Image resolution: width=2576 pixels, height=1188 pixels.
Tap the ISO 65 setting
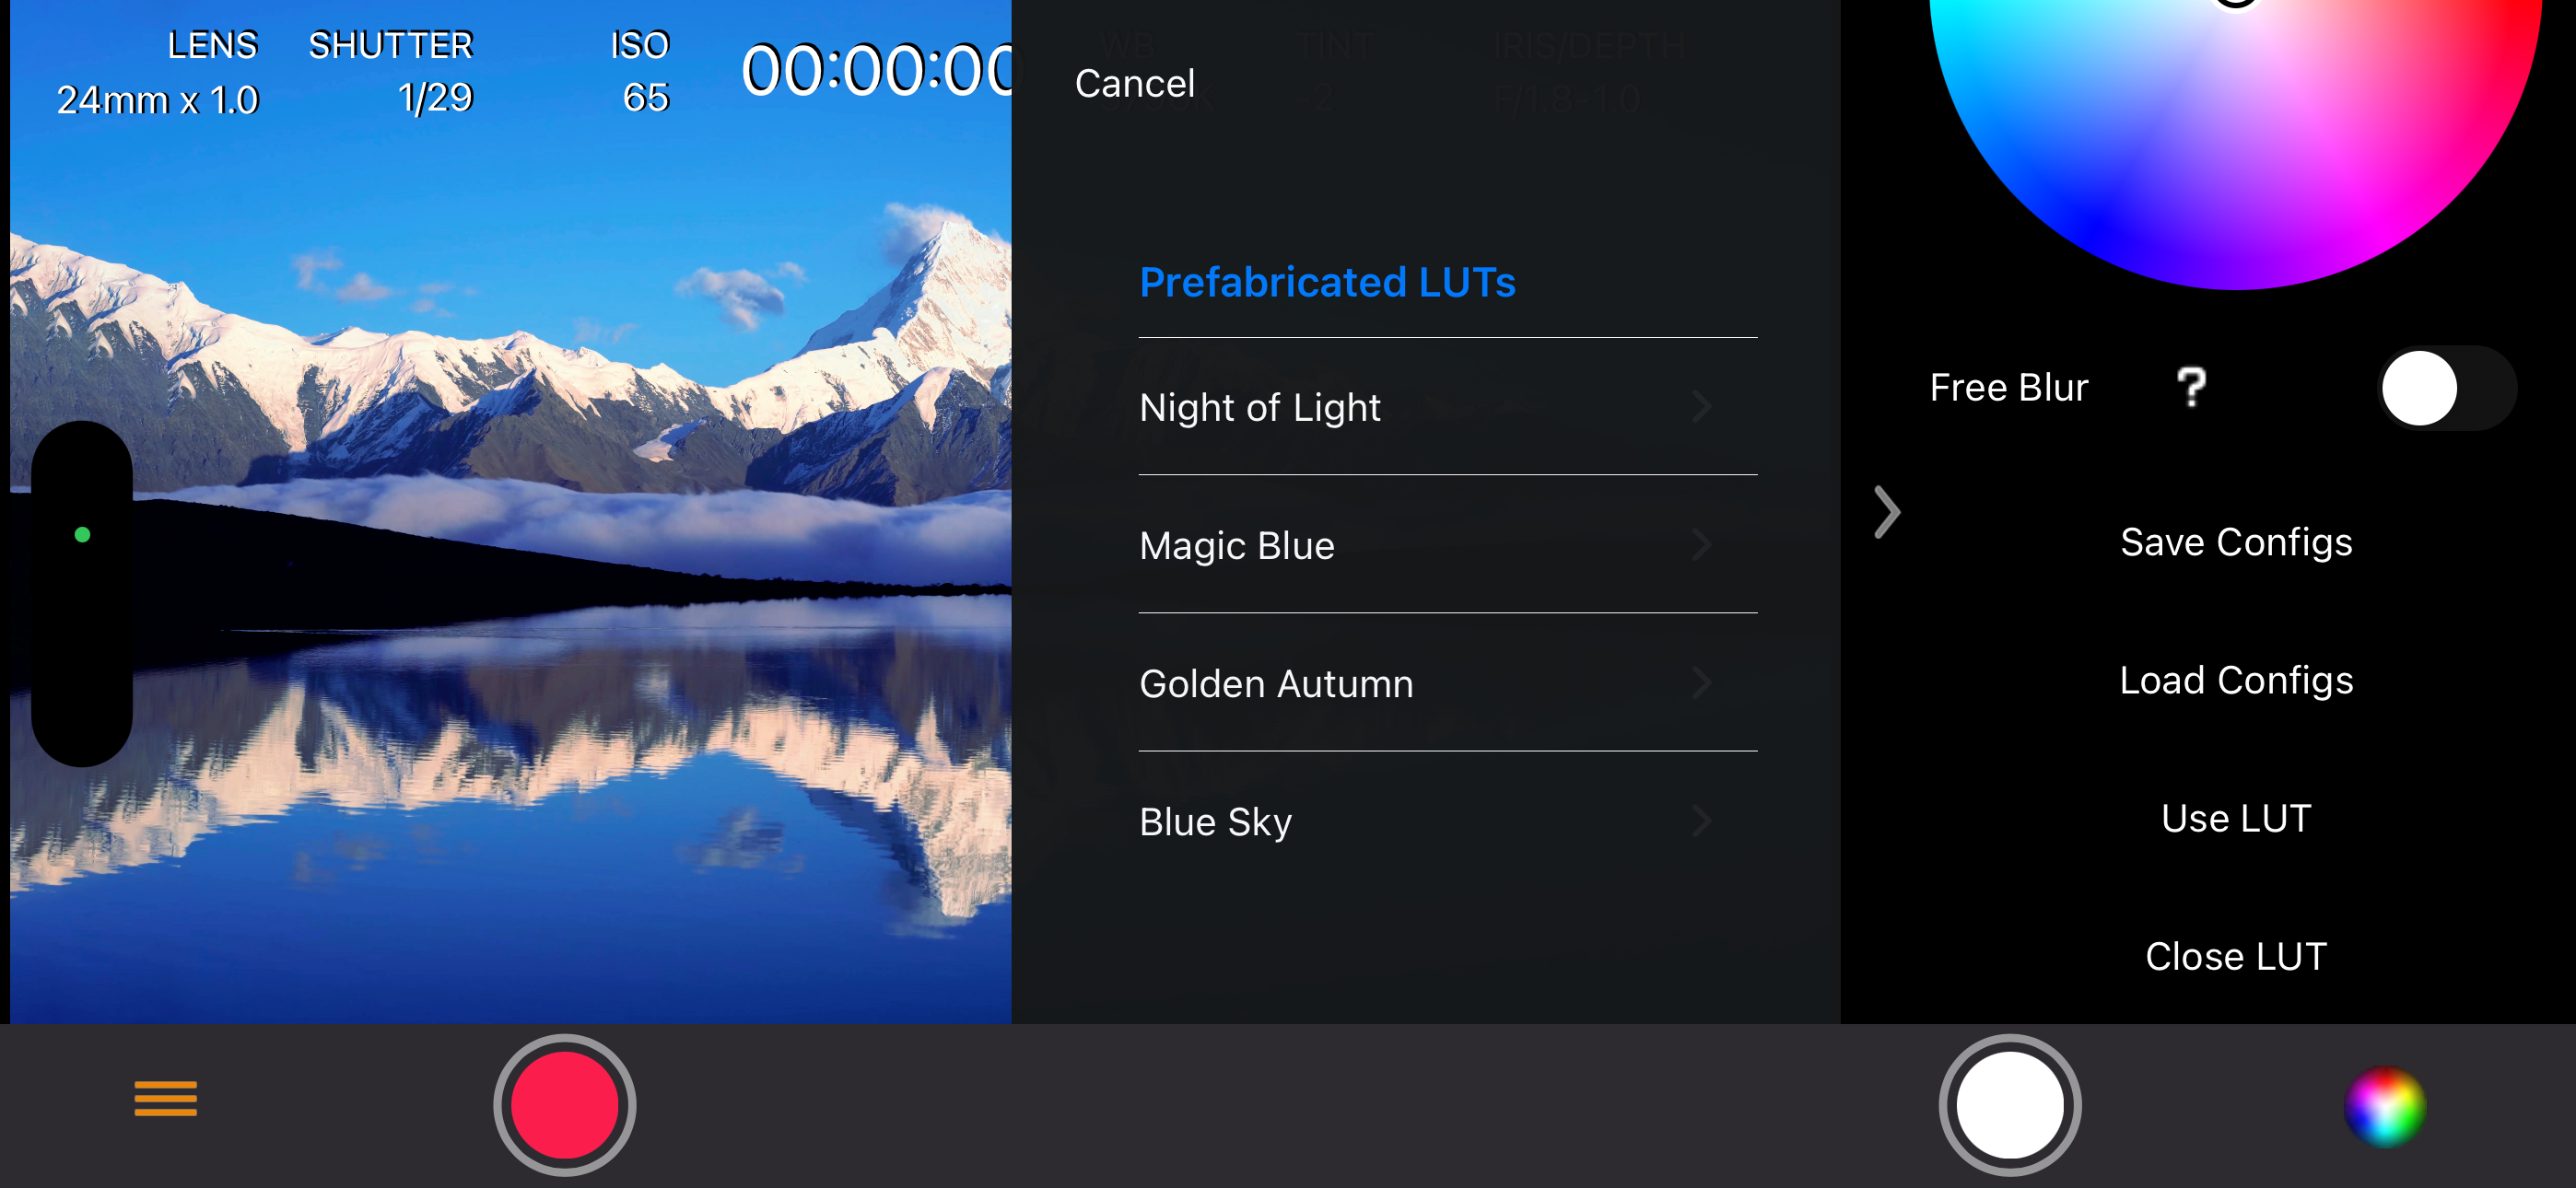[640, 72]
